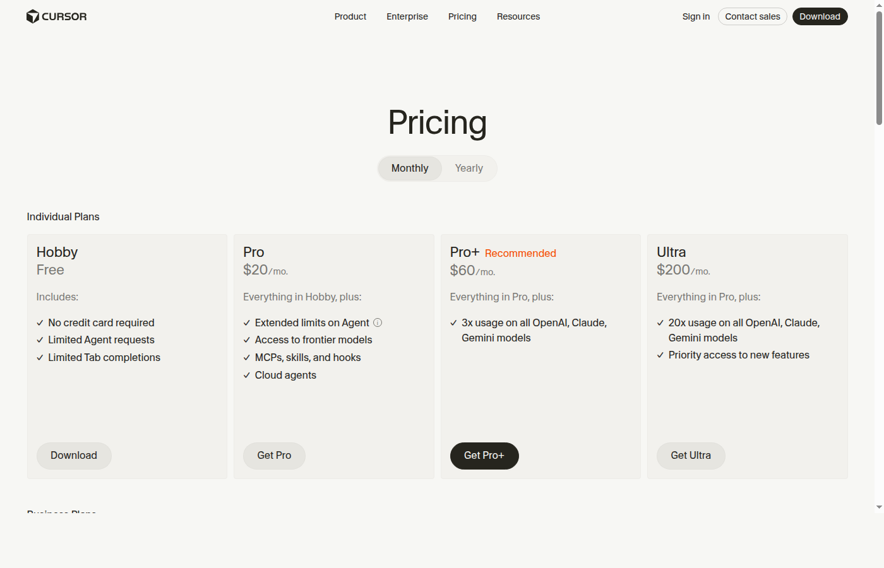Open the info tooltip next to Extended limits

tap(378, 322)
